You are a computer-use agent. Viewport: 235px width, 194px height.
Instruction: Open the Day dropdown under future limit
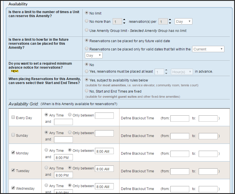click(x=94, y=55)
